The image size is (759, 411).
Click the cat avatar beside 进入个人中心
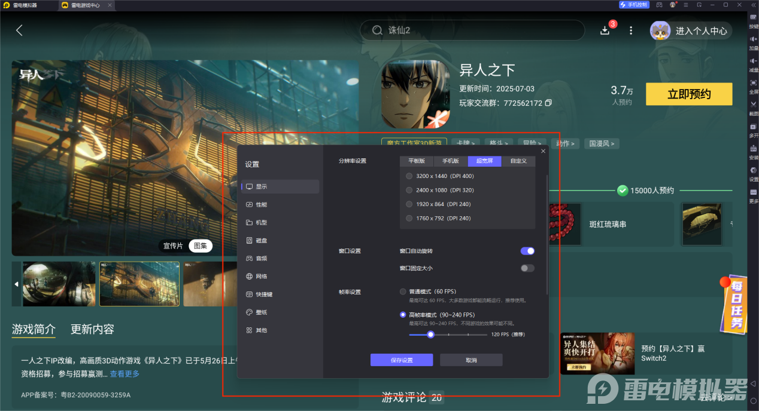click(x=660, y=30)
